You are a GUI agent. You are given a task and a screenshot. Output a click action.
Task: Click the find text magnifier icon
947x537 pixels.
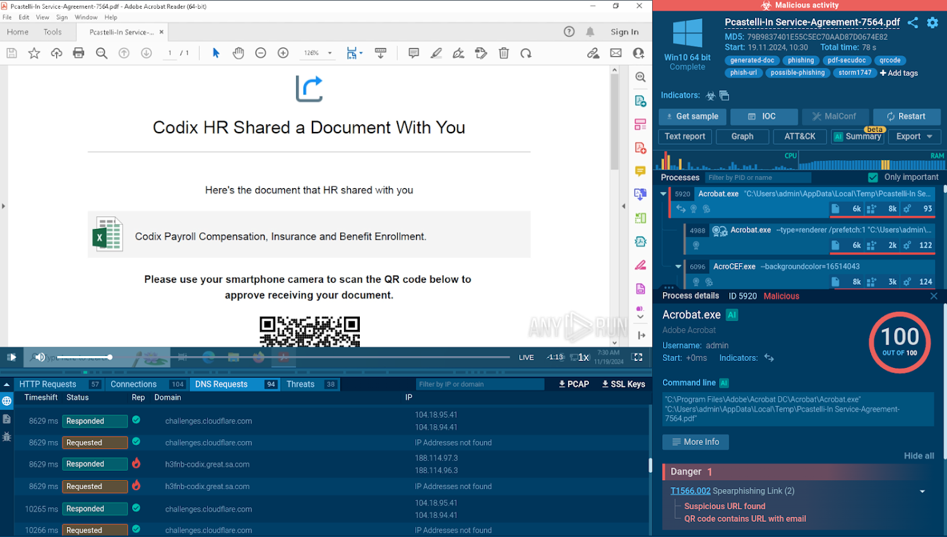(x=101, y=53)
